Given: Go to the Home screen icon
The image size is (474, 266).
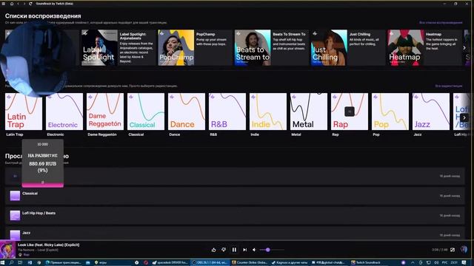Looking at the screenshot, I should point(12,4).
